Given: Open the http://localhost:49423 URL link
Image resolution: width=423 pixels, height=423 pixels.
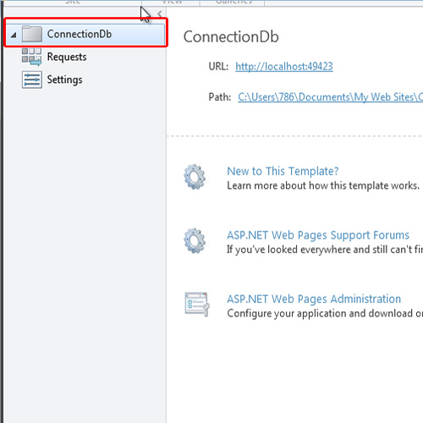Looking at the screenshot, I should pos(284,67).
